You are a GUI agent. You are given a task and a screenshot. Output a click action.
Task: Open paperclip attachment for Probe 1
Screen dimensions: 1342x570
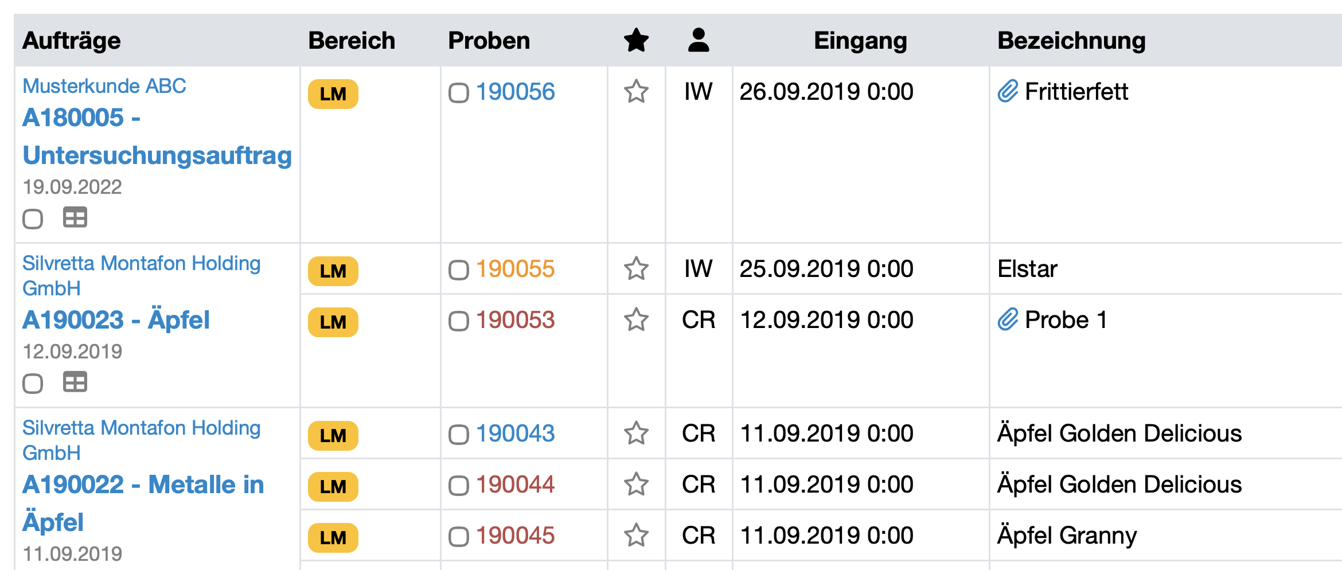[1008, 320]
